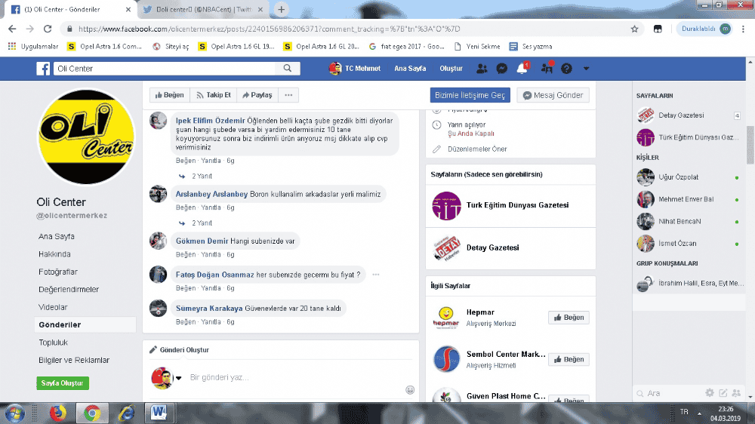Open notifications bell icon

tap(522, 69)
